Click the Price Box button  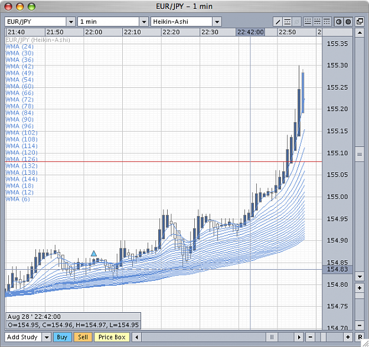112,338
